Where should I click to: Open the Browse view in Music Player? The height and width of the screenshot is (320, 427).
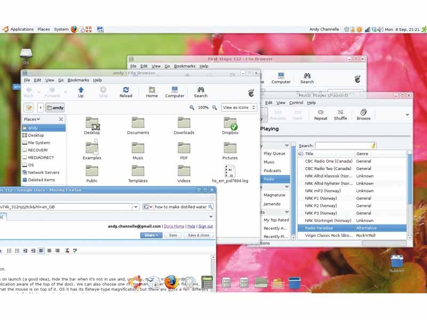(x=363, y=115)
